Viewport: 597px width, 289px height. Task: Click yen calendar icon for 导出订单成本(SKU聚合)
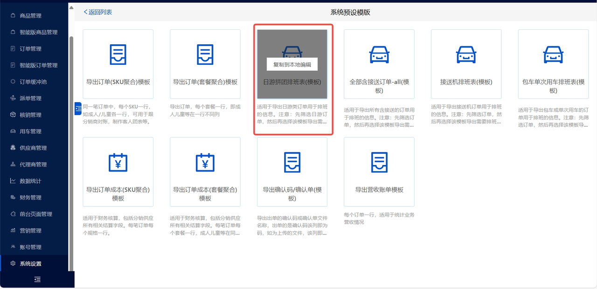point(118,162)
